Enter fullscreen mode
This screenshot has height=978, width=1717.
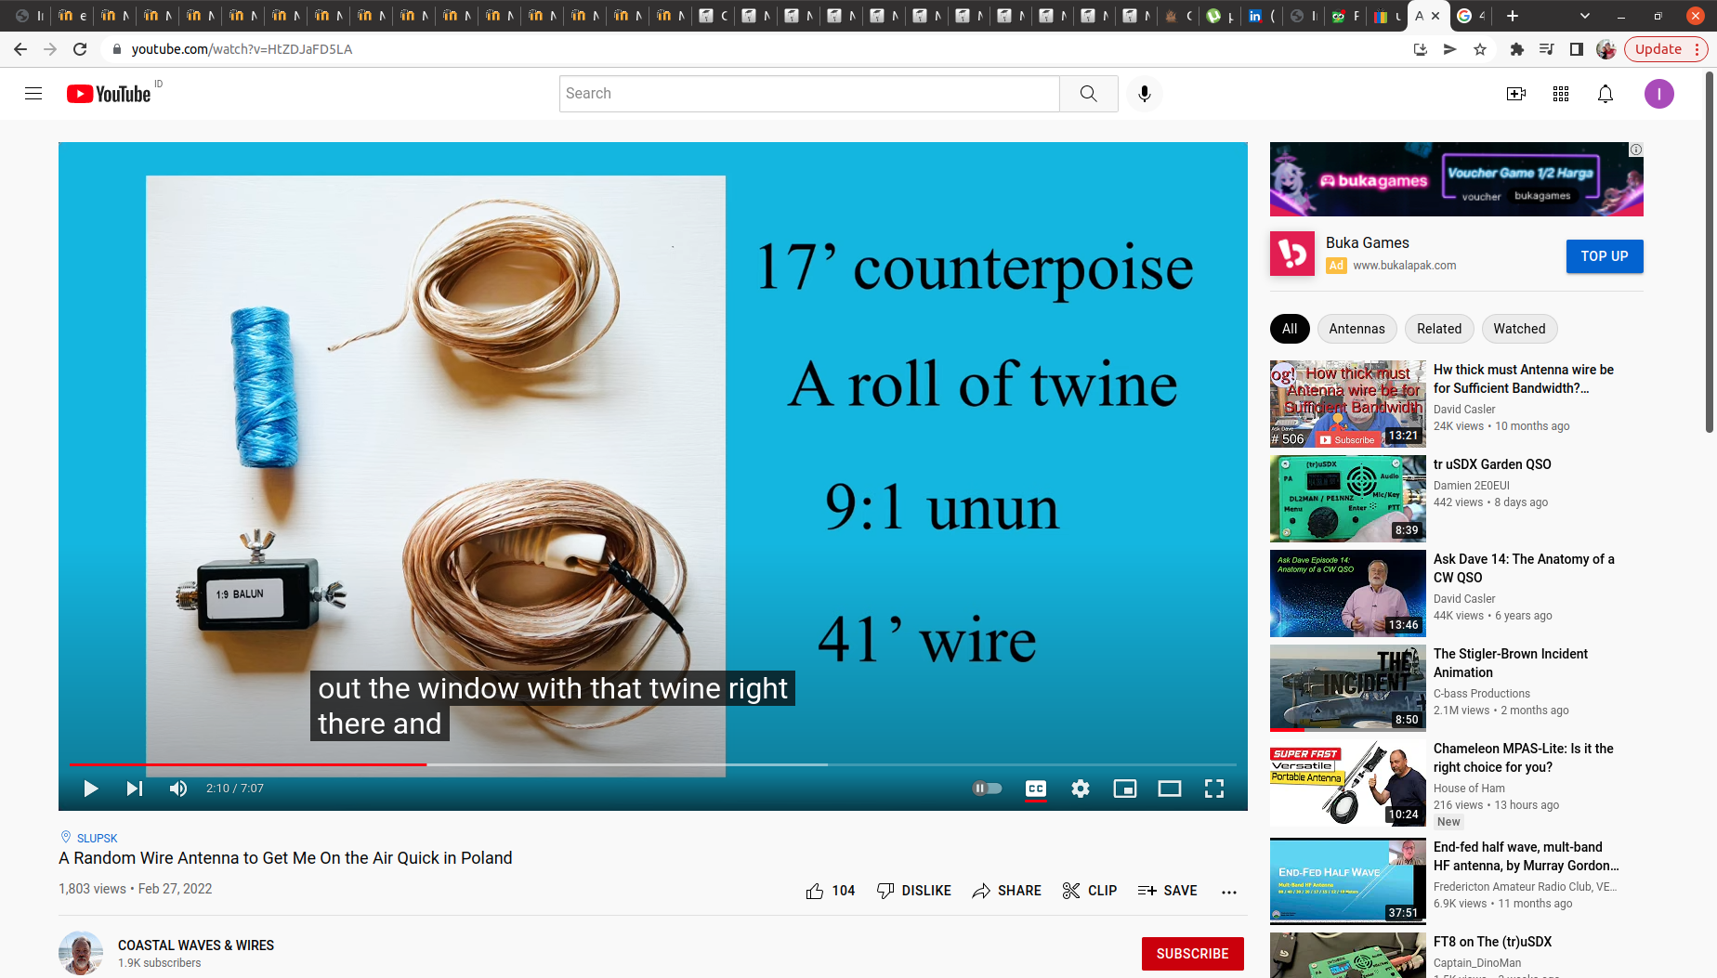[1213, 789]
